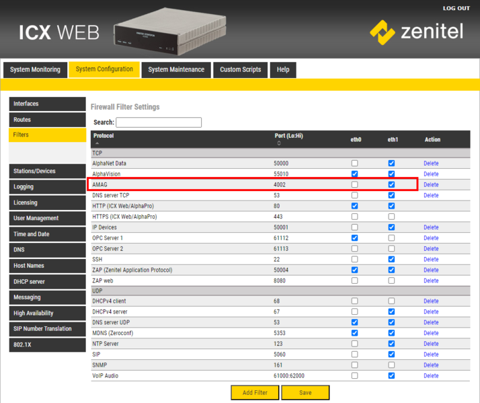Uncheck eth1 for AlphaNet Data
480x403 pixels.
point(391,163)
